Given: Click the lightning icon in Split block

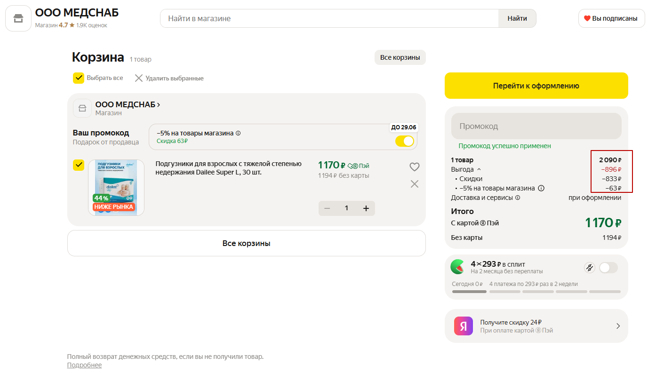Looking at the screenshot, I should pos(589,268).
